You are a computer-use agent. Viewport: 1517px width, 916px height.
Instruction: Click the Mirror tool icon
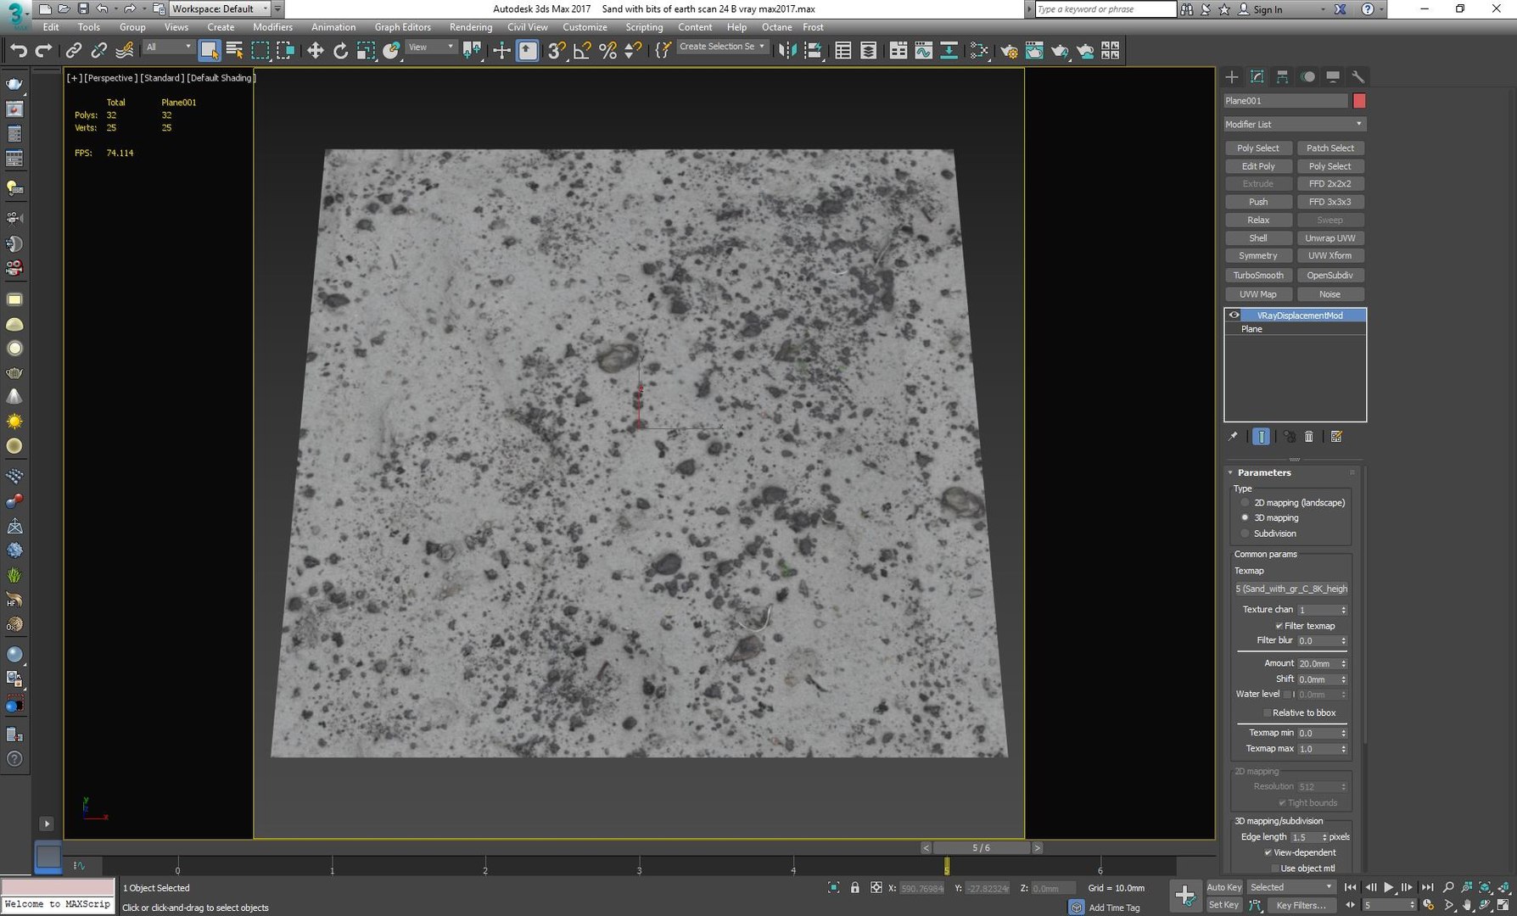pyautogui.click(x=787, y=51)
